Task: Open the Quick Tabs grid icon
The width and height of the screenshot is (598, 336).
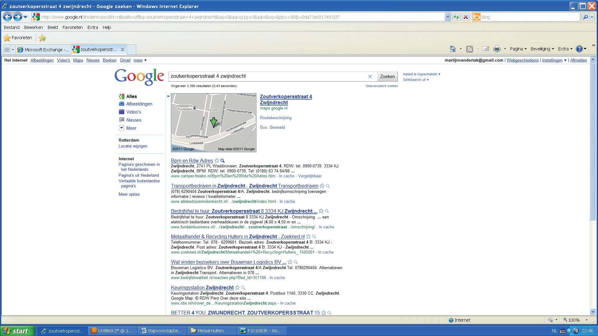Action: pos(7,49)
